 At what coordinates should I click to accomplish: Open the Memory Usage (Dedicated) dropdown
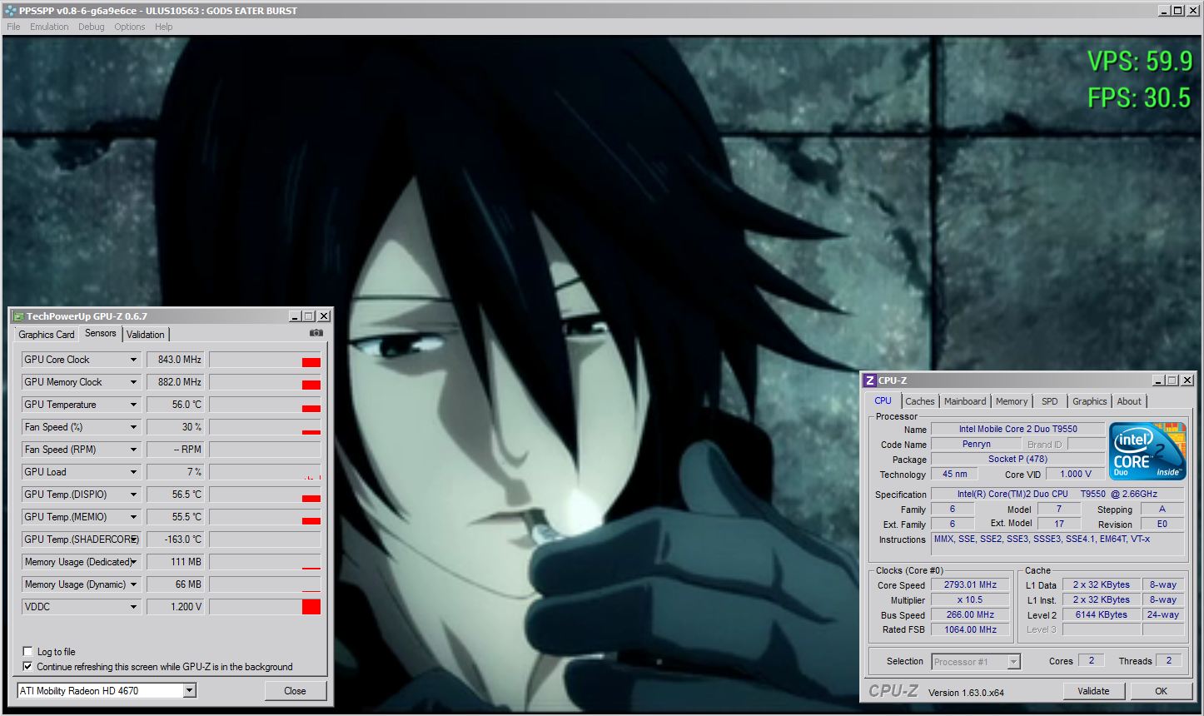click(132, 562)
